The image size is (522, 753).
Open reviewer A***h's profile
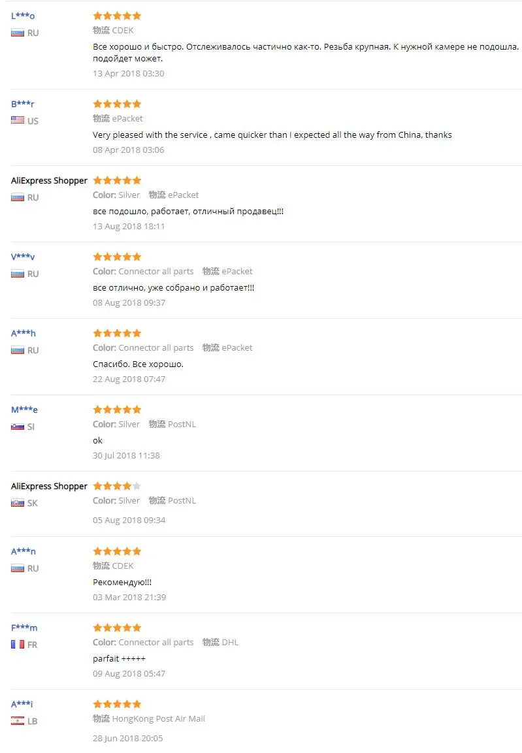pyautogui.click(x=23, y=333)
